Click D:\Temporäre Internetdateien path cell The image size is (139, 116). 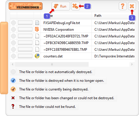(x=113, y=56)
